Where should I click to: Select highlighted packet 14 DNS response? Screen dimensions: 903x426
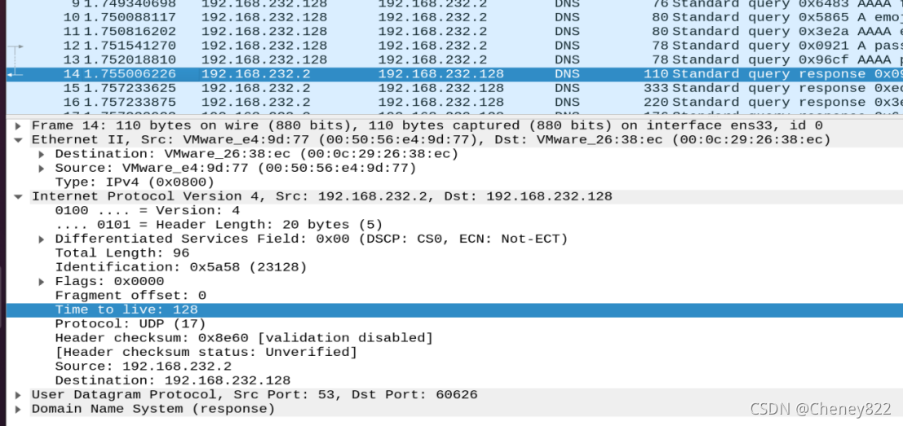(x=454, y=74)
